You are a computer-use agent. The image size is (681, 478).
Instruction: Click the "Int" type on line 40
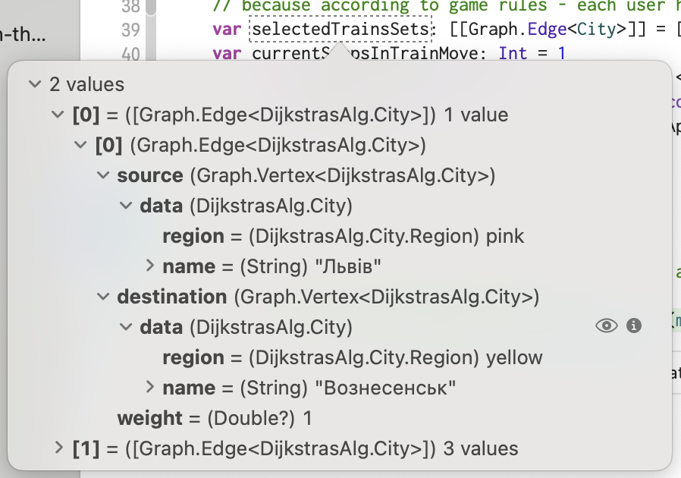pyautogui.click(x=513, y=53)
